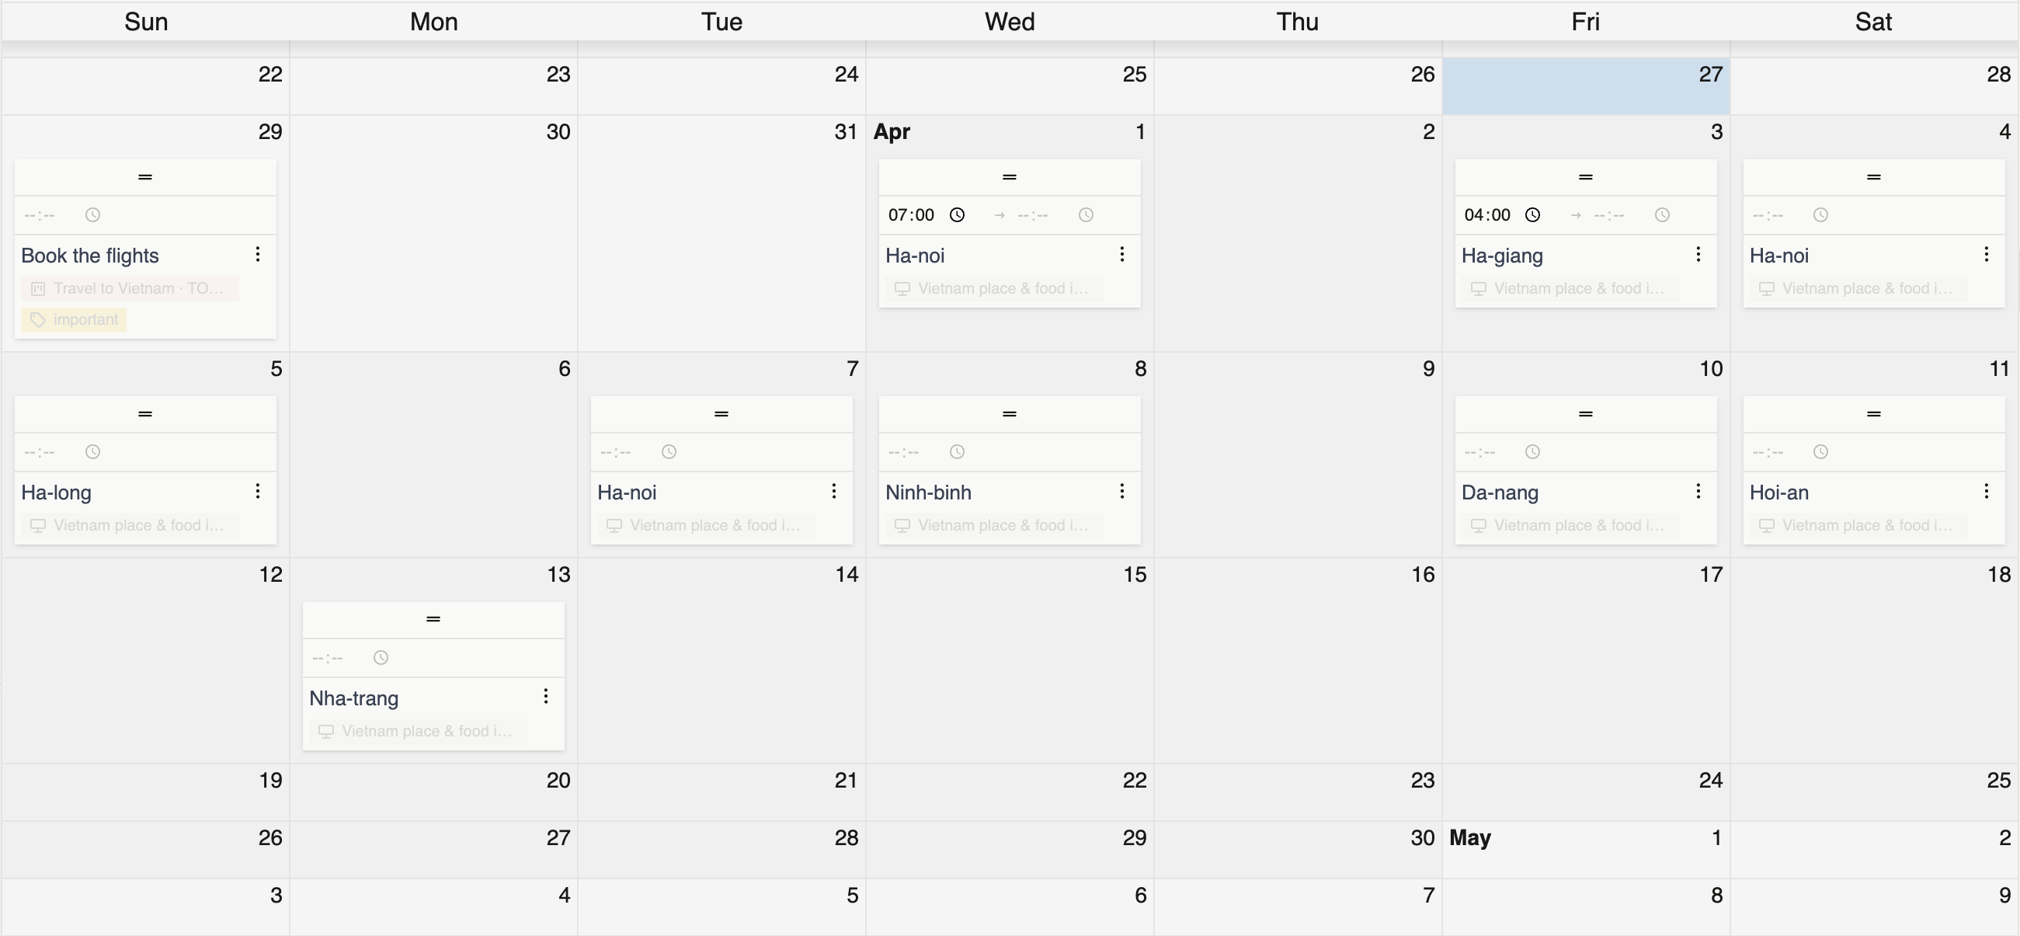Click the tag icon next to important label
Screen dimensions: 2020x936
click(37, 319)
